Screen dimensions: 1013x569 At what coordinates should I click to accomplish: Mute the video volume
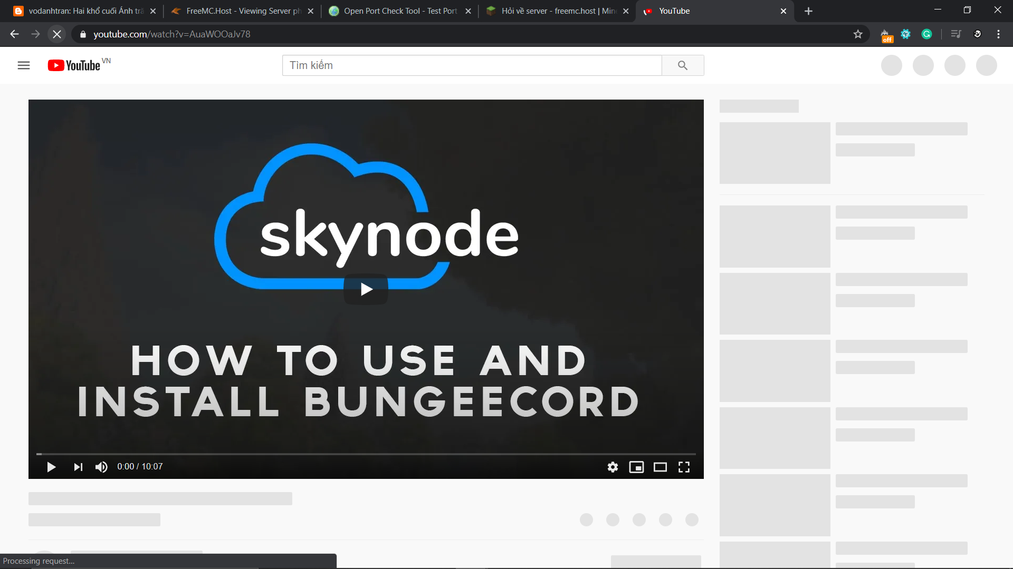point(101,467)
